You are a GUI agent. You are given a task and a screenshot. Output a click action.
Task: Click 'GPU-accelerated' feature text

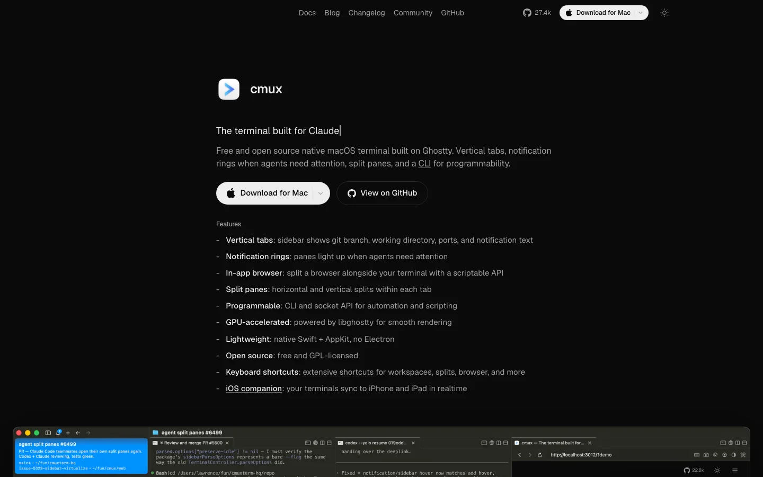(258, 322)
